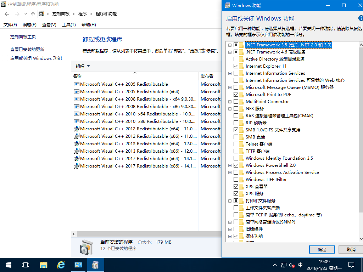The image size is (363, 272).
Task: Open 查看已安装的更新 link
Action: click(x=27, y=49)
